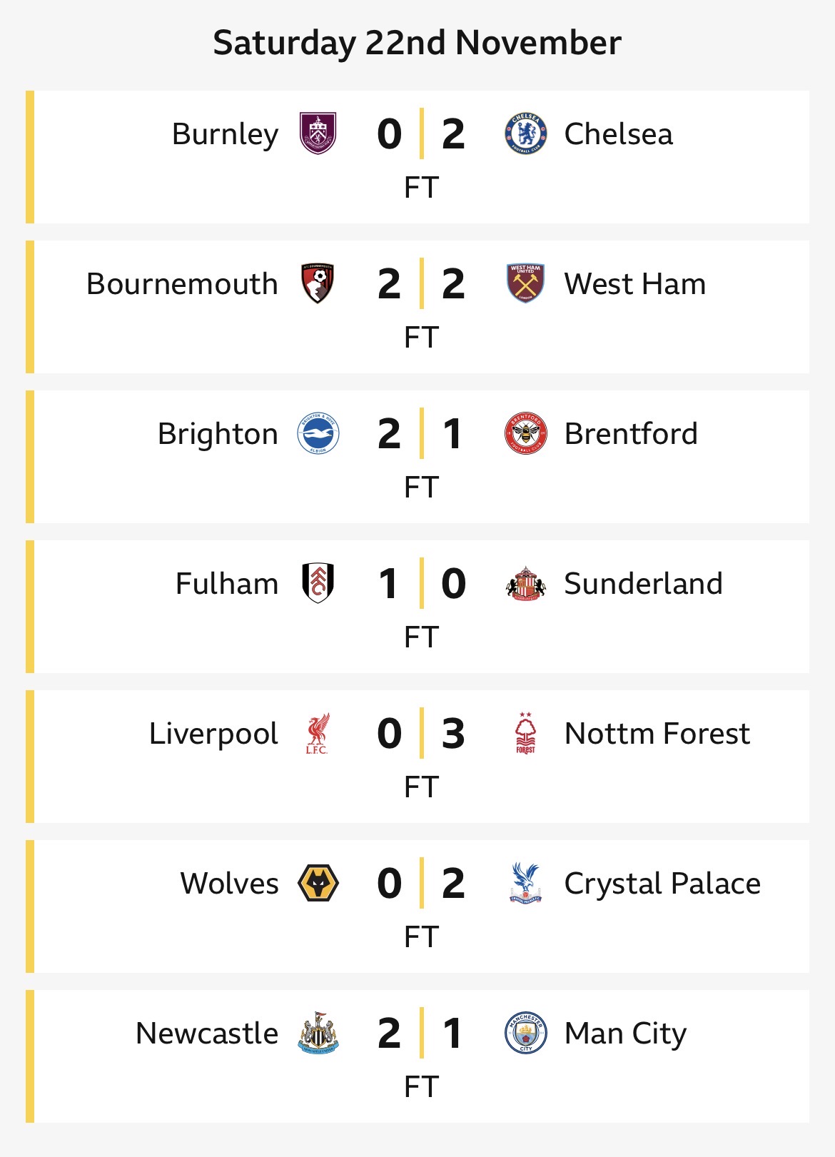This screenshot has width=835, height=1157.
Task: Tap the Brentford bee badge
Action: (x=525, y=433)
